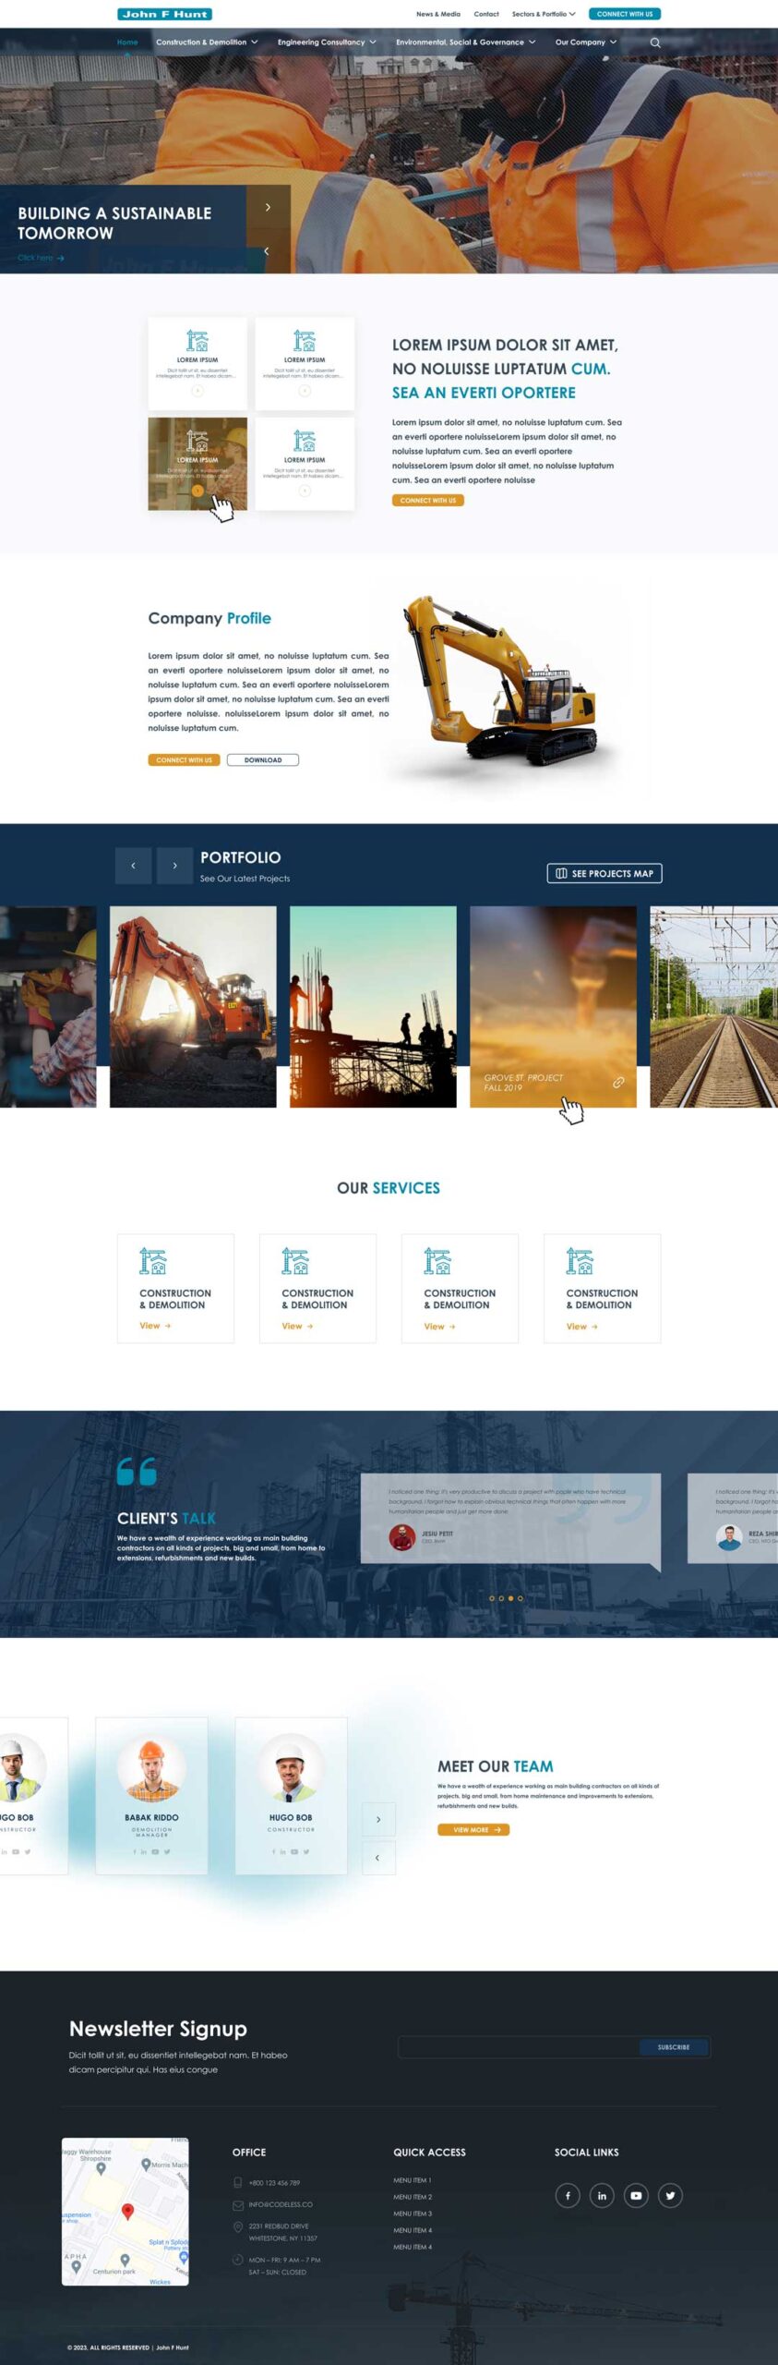Click Menu Item 1 in Quick Access
The width and height of the screenshot is (778, 2365).
click(413, 2180)
